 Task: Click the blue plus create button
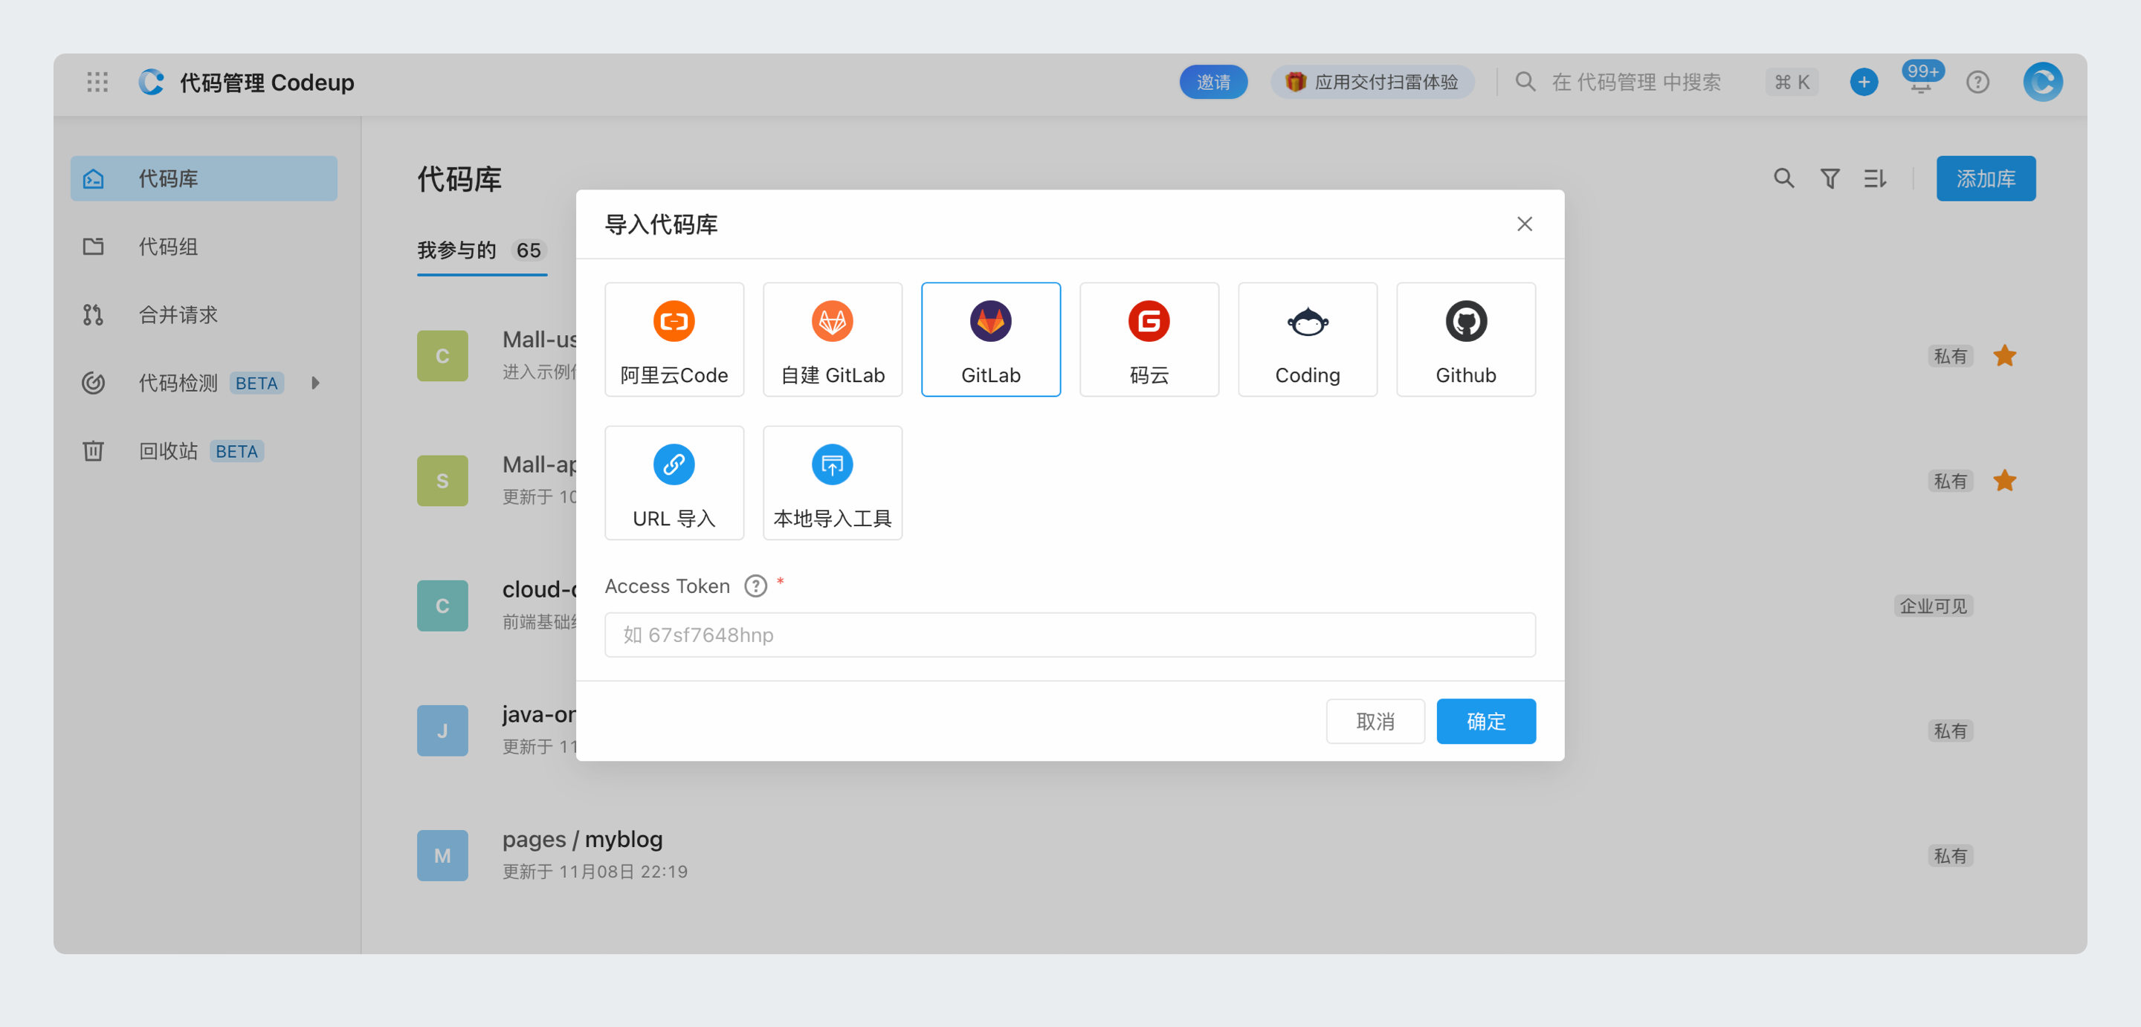pyautogui.click(x=1864, y=82)
